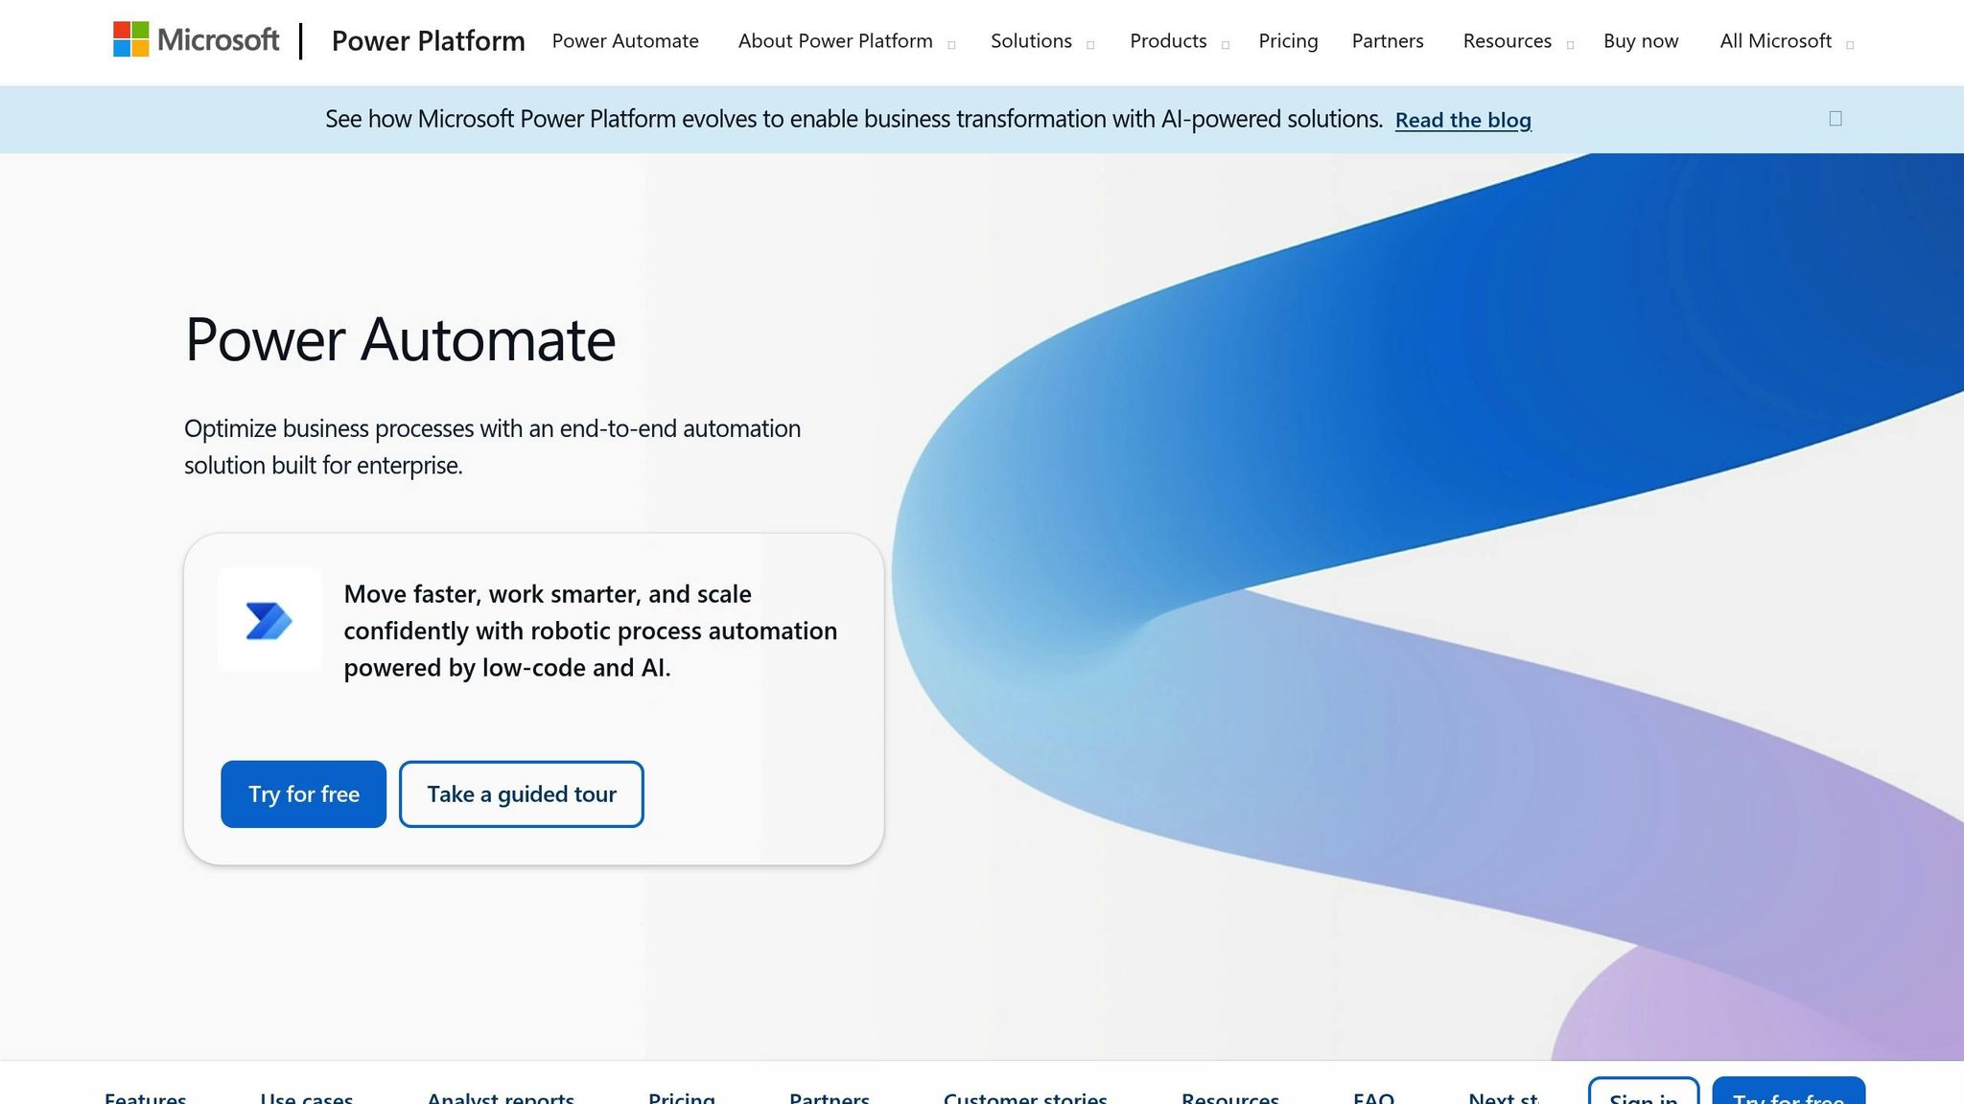Open the Read the blog link
The image size is (1964, 1104).
1462,120
